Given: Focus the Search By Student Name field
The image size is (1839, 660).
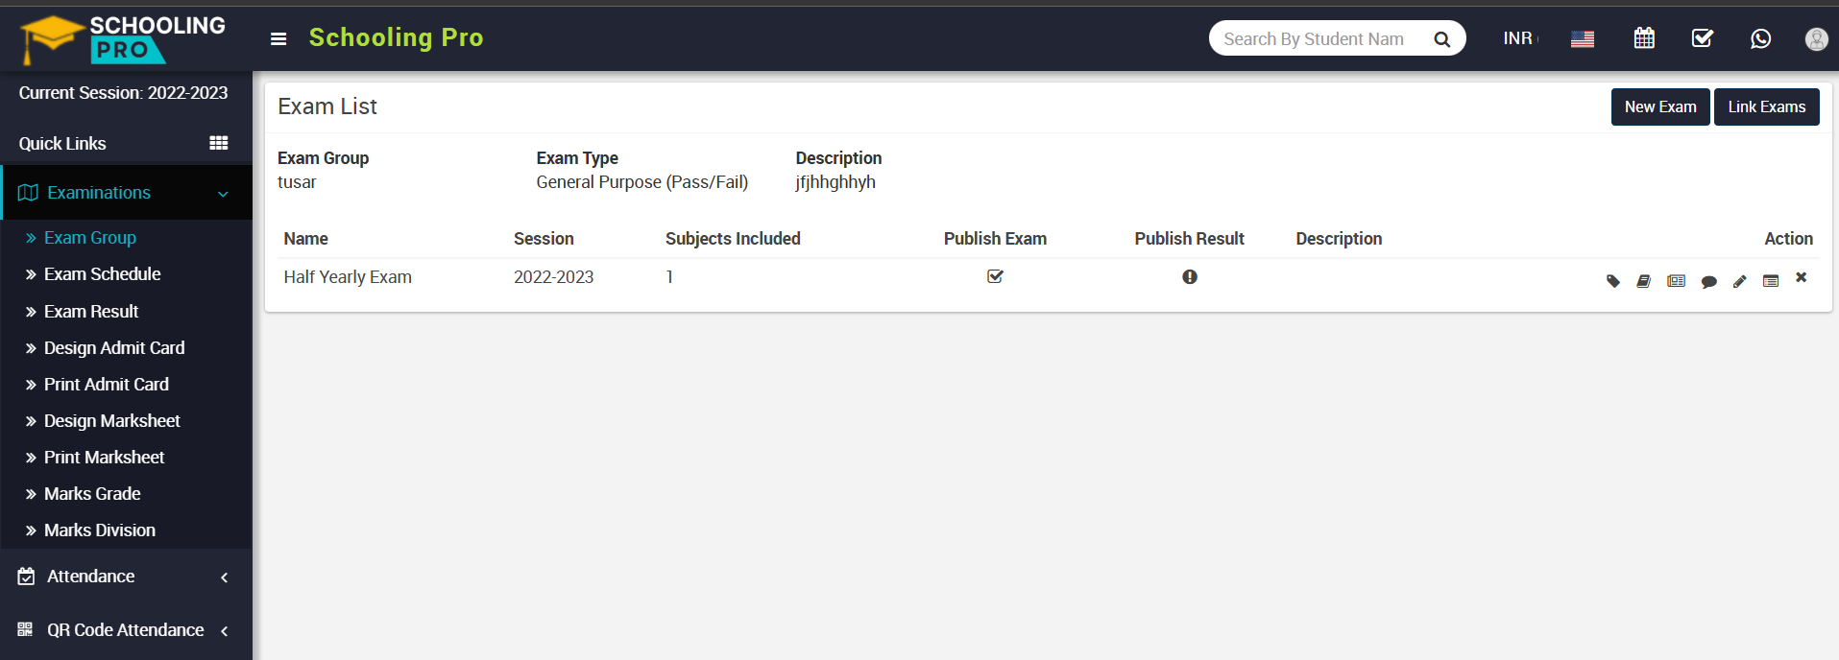Looking at the screenshot, I should (x=1316, y=38).
